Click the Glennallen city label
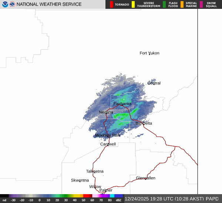The width and height of the screenshot is (222, 203). [x=145, y=178]
